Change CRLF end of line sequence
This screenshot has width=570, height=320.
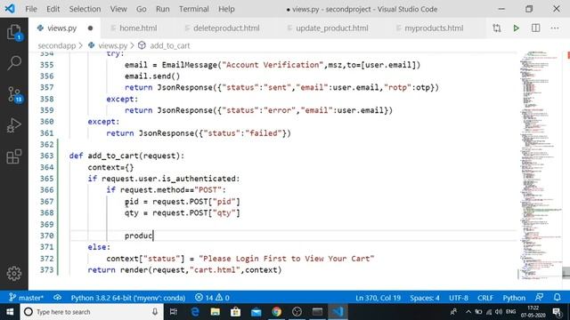coord(485,298)
